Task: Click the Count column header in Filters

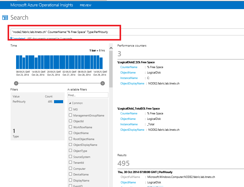Action: point(49,96)
